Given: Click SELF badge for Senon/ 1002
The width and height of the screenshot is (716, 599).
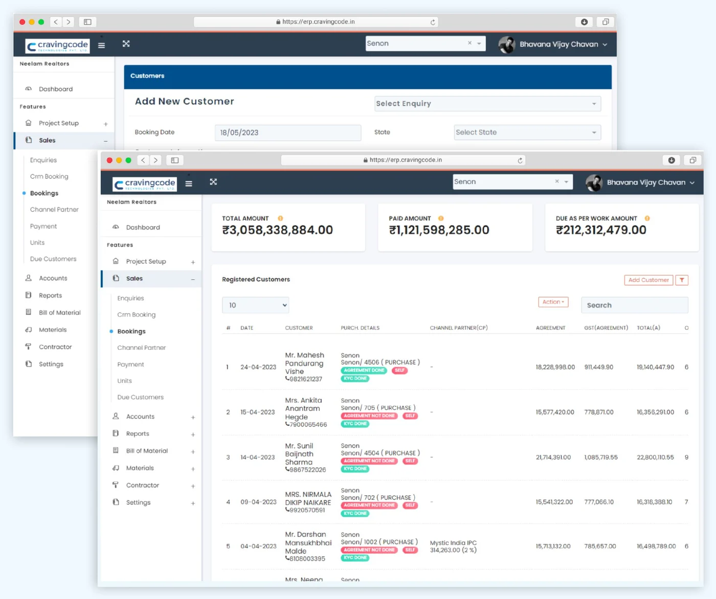Looking at the screenshot, I should pos(410,550).
